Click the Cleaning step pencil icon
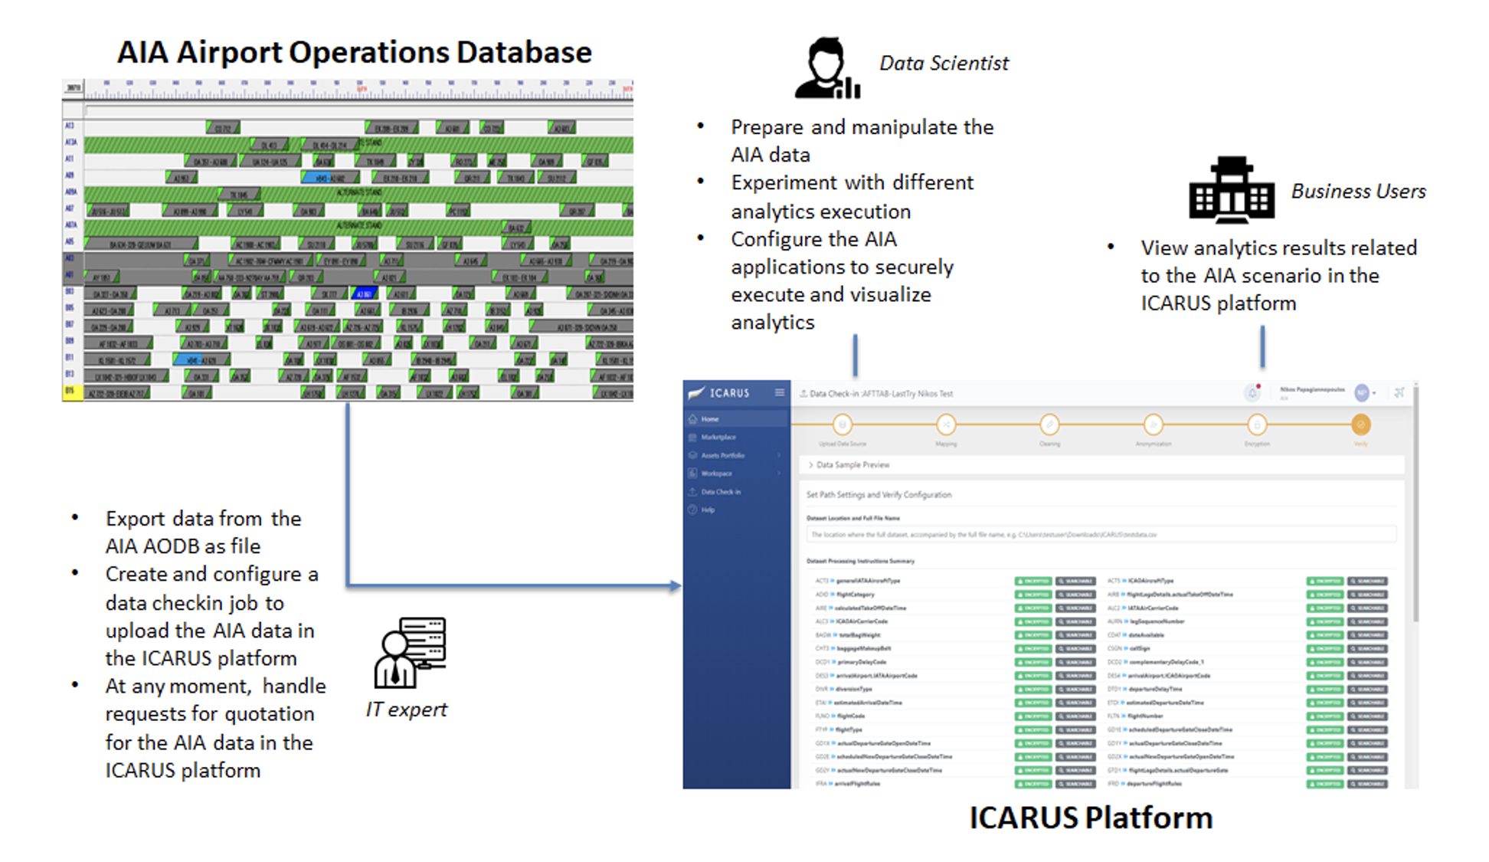 click(1050, 424)
